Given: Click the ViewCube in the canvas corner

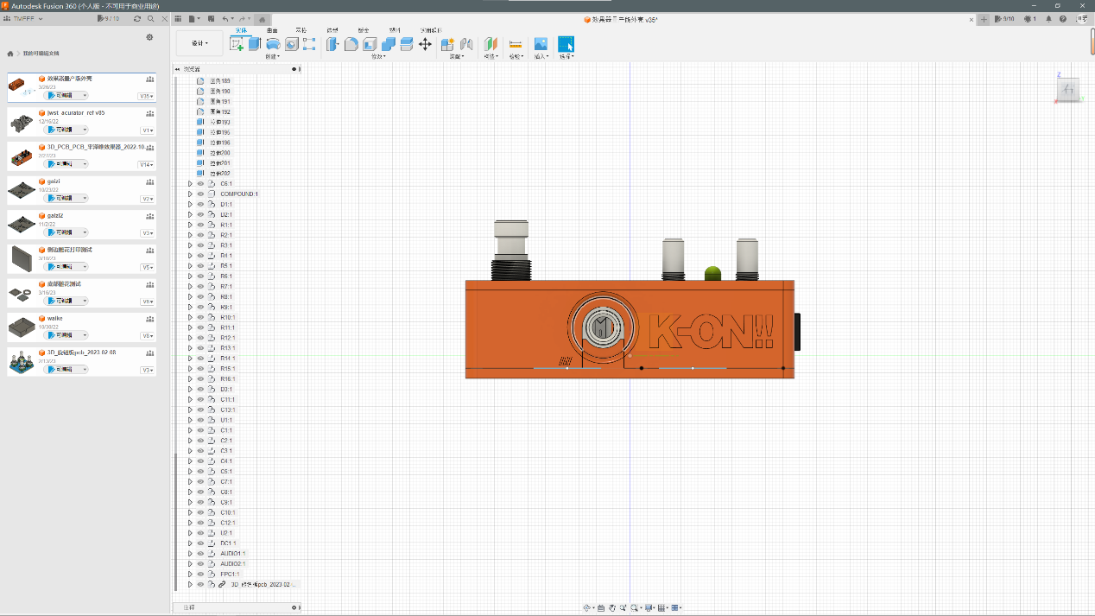Looking at the screenshot, I should click(x=1069, y=89).
